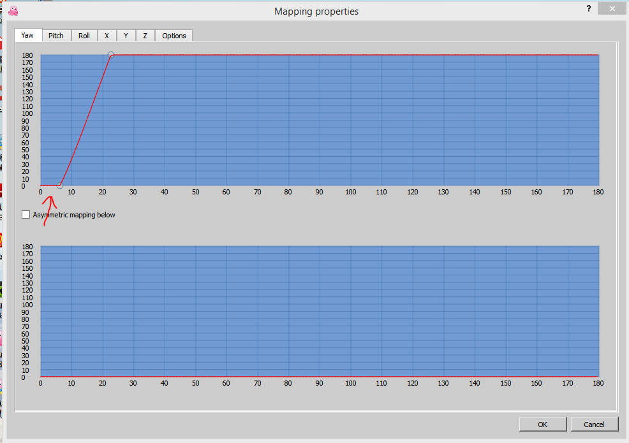Viewport: 629px width, 443px height.
Task: Click the flat red line along lower graph bottom
Action: tap(319, 377)
